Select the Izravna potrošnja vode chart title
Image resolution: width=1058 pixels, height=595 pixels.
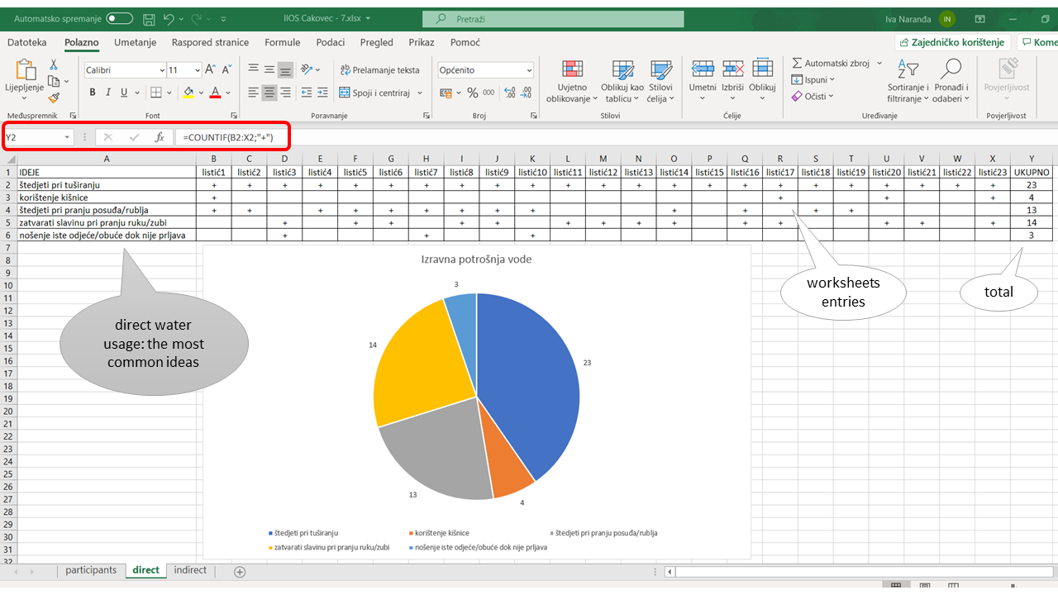click(476, 259)
